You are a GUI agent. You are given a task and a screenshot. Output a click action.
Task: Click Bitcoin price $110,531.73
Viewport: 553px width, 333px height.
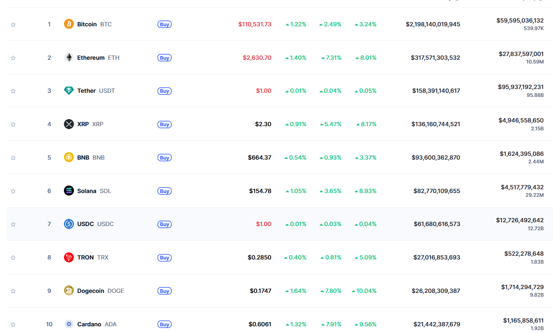pyautogui.click(x=255, y=24)
